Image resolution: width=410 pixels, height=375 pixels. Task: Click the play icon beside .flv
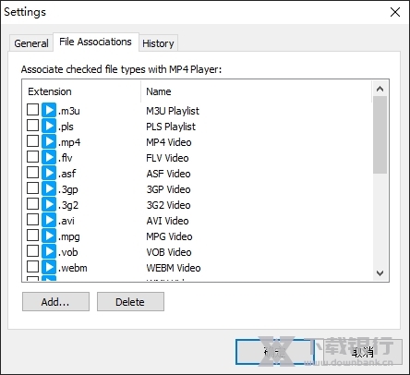[49, 157]
